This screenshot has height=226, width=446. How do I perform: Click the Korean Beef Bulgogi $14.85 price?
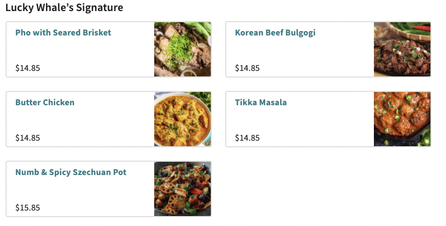pos(247,68)
